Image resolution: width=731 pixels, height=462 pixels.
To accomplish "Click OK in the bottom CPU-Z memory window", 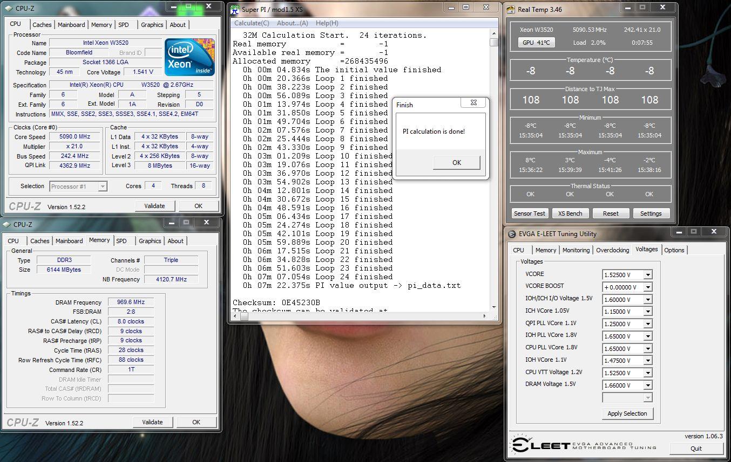I will [196, 422].
